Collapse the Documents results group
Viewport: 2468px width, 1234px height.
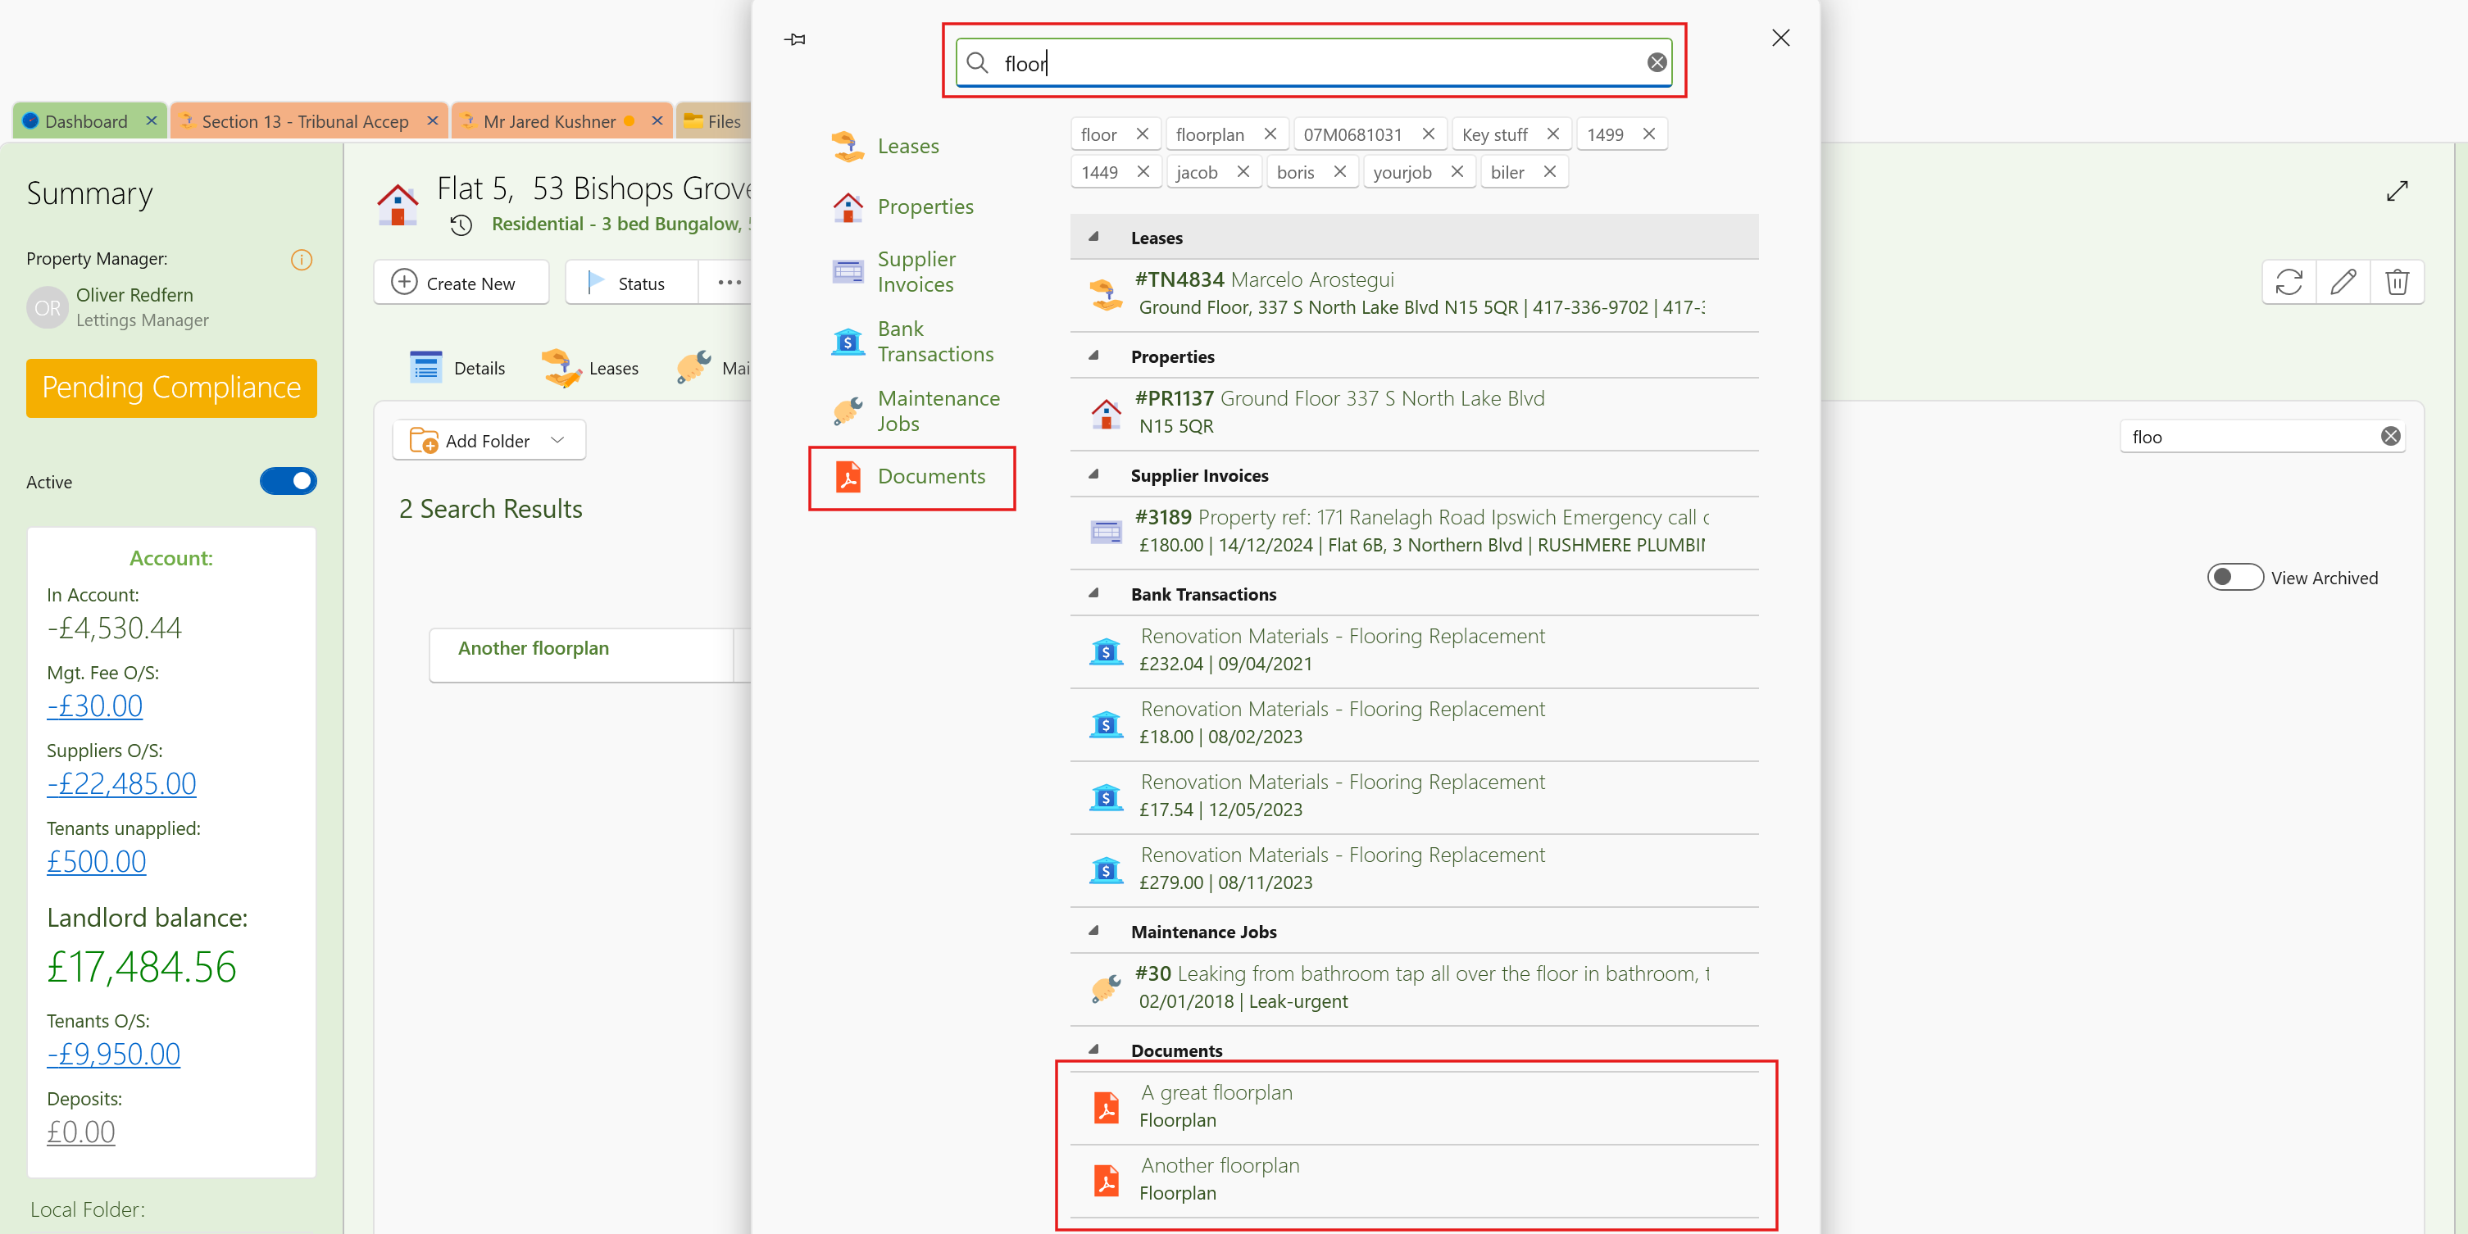[x=1093, y=1049]
